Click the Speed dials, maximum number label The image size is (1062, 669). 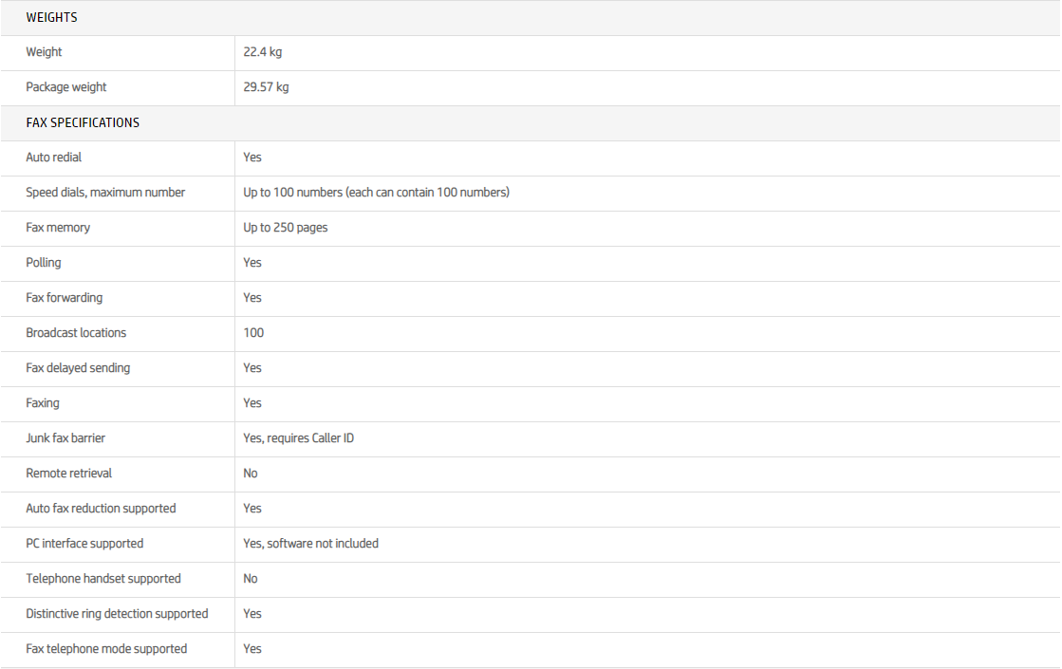pos(105,193)
